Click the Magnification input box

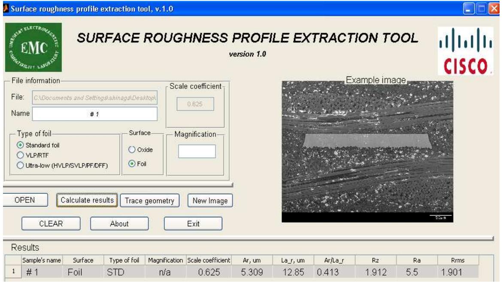coord(197,151)
